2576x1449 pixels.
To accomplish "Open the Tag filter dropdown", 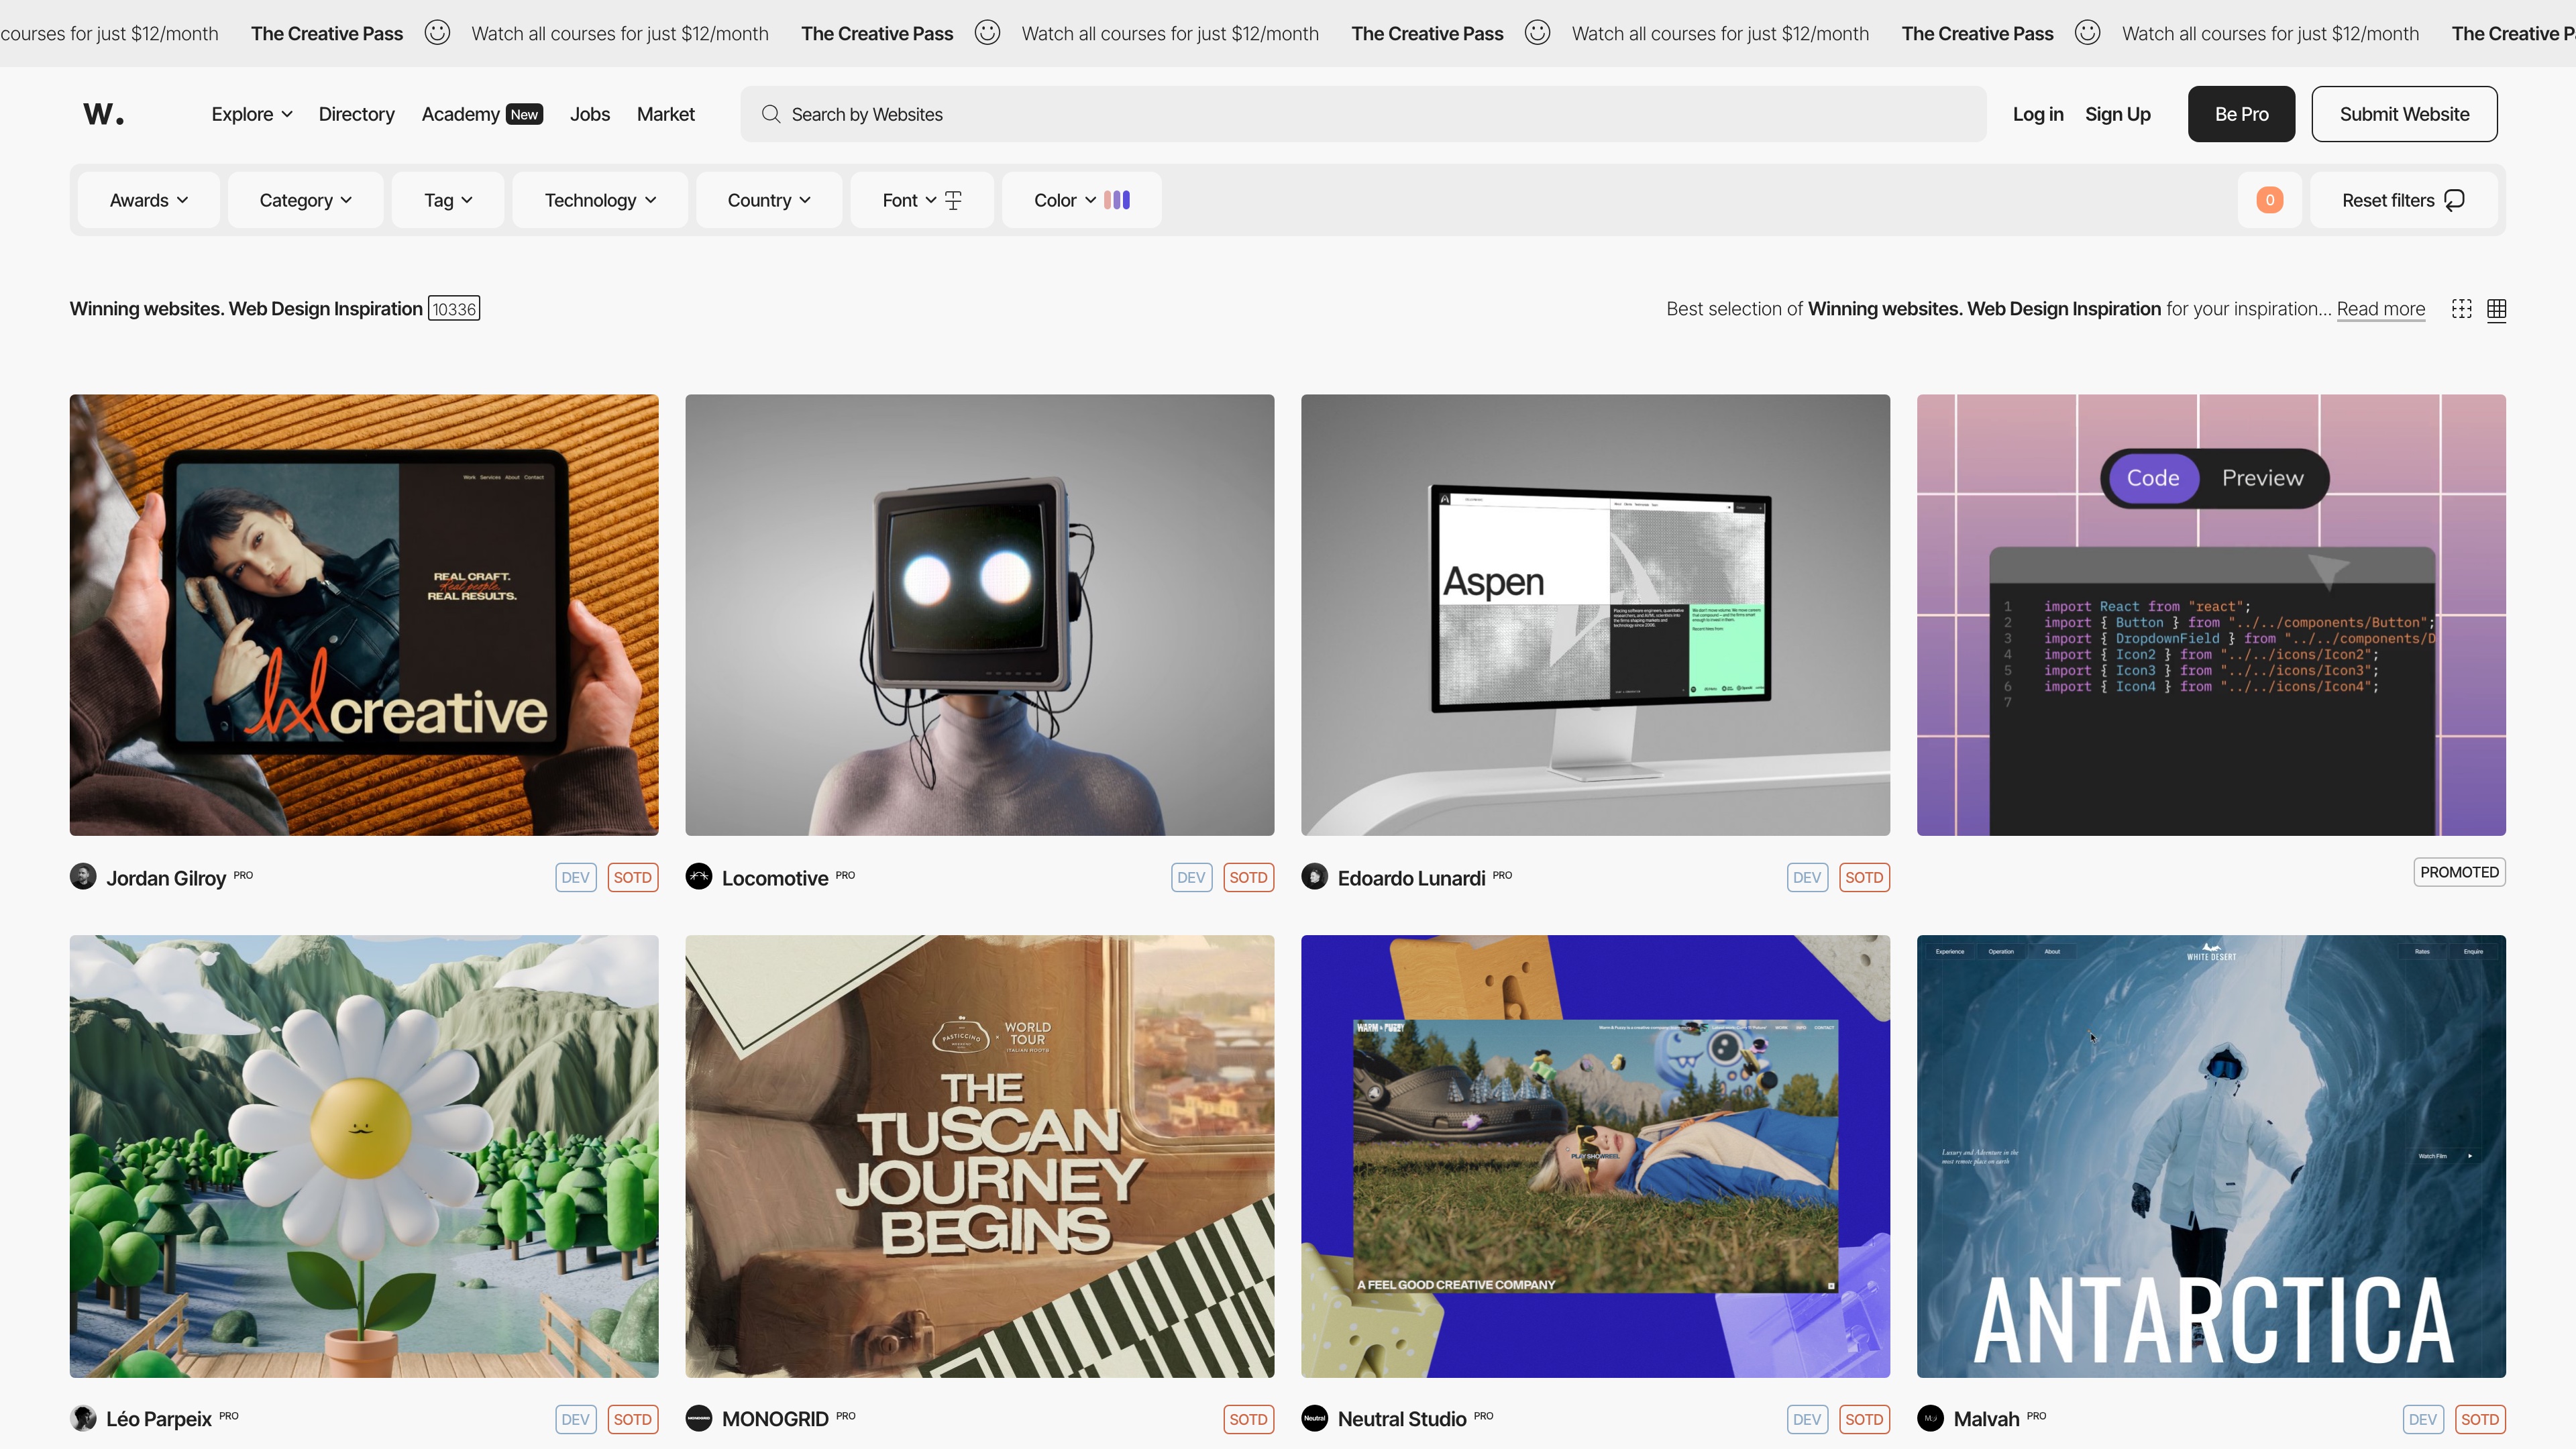I will [448, 200].
